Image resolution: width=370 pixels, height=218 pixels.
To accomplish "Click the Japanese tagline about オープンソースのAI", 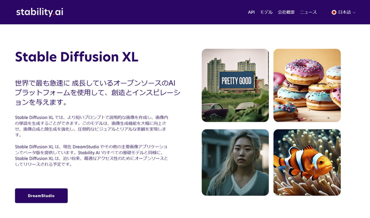I will (x=98, y=93).
